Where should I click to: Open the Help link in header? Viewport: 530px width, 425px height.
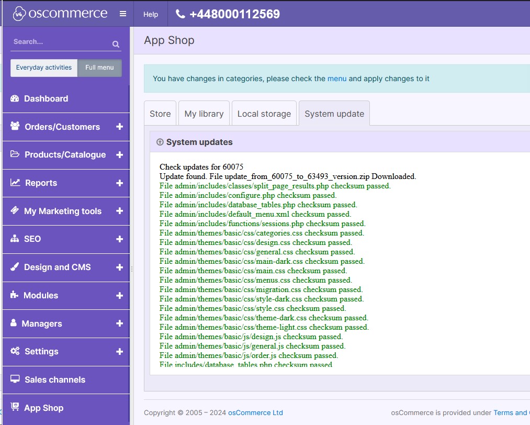click(150, 14)
